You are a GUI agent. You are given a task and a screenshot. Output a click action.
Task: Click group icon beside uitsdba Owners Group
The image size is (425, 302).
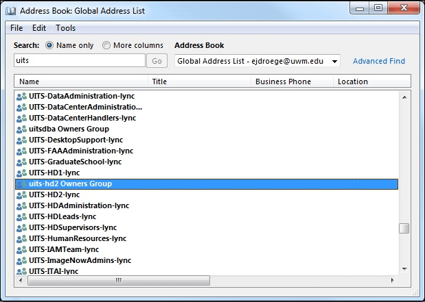click(x=21, y=129)
